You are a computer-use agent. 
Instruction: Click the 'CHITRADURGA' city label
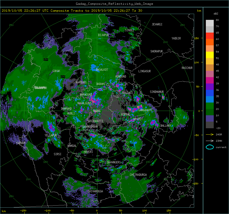pos(138,175)
